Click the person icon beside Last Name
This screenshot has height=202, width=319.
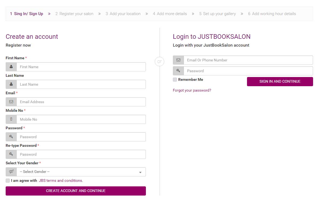pyautogui.click(x=11, y=84)
